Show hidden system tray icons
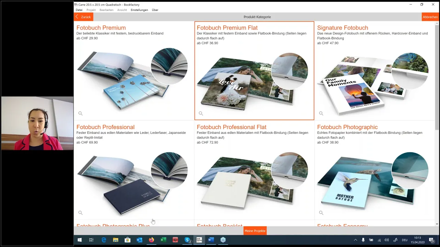This screenshot has width=440, height=247. click(355, 240)
